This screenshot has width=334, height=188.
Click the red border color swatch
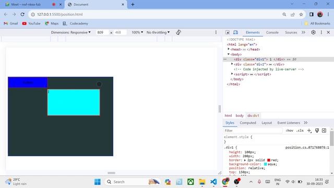tap(269, 160)
